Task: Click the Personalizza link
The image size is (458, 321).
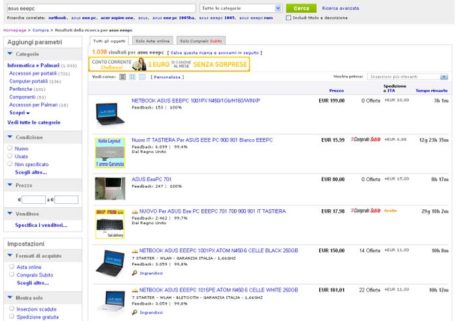Action: point(167,77)
